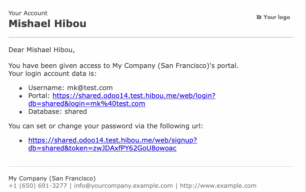This screenshot has width=306, height=192.
Task: Click the second line of portal link db=shared&login
Action: coord(87,104)
